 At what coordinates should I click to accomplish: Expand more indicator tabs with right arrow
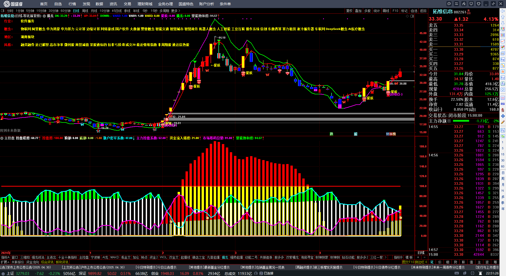(x=386, y=257)
